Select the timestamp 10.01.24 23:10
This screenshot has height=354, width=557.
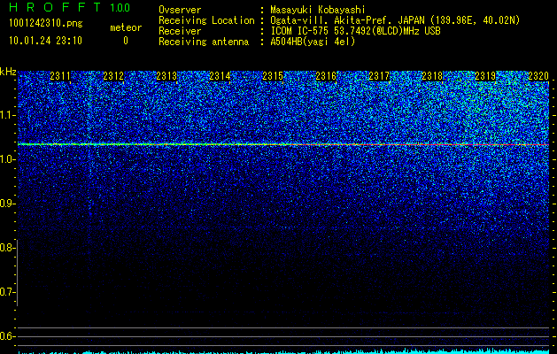click(x=45, y=41)
